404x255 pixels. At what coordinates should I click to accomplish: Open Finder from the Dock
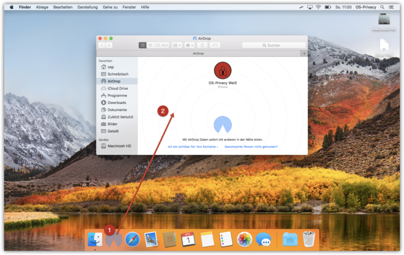pos(95,239)
